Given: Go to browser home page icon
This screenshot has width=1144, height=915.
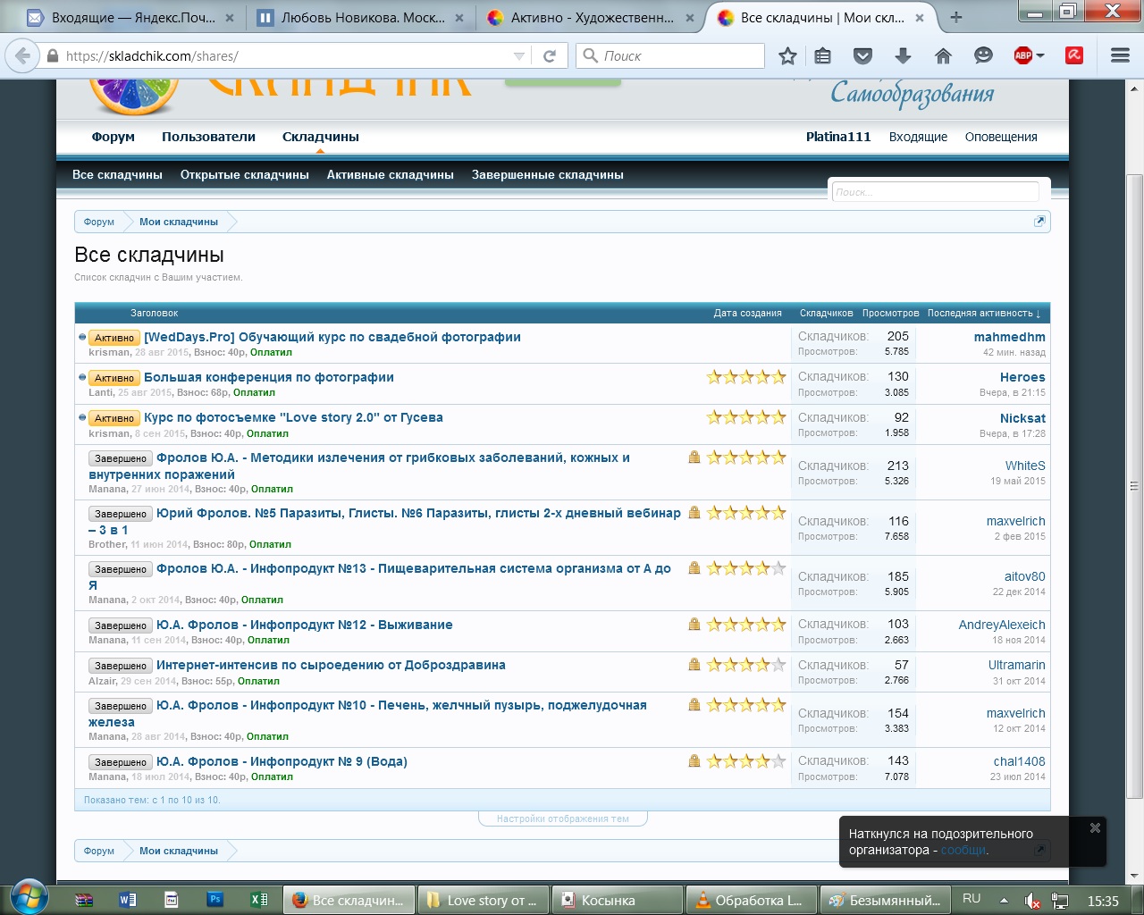Looking at the screenshot, I should [x=943, y=56].
